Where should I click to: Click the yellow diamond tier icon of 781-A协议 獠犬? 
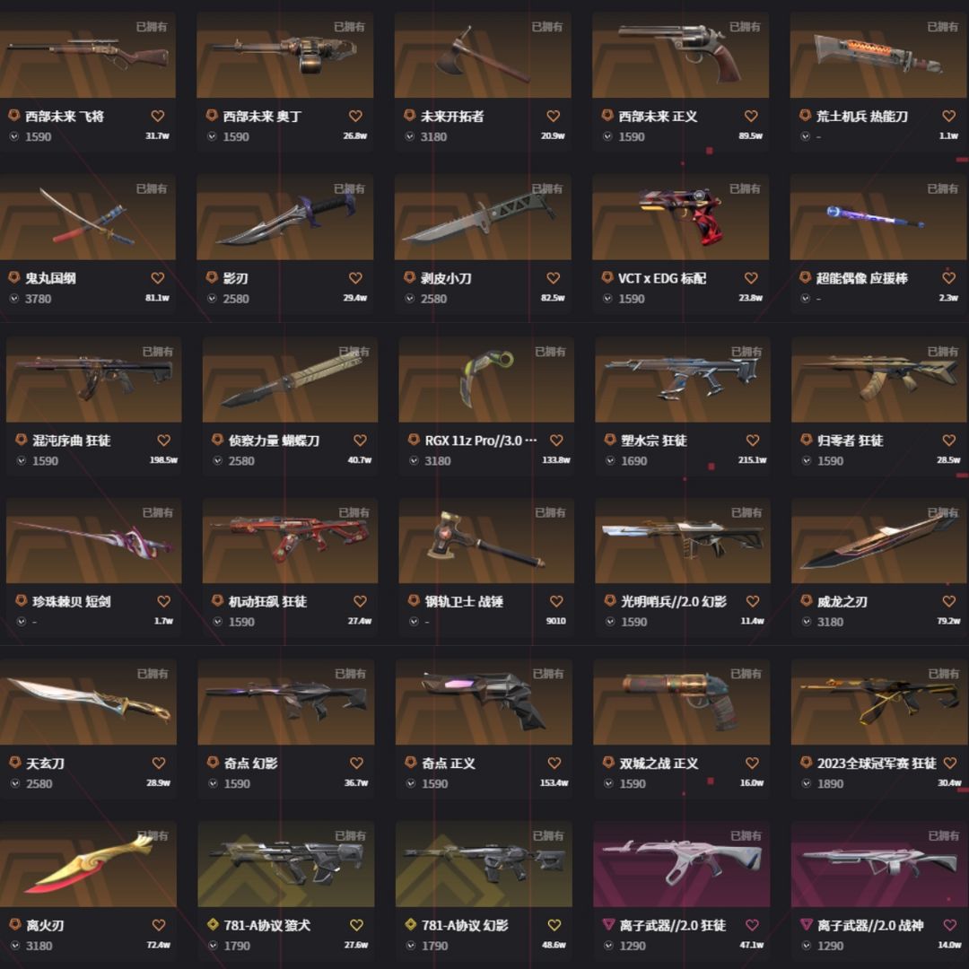click(x=214, y=924)
